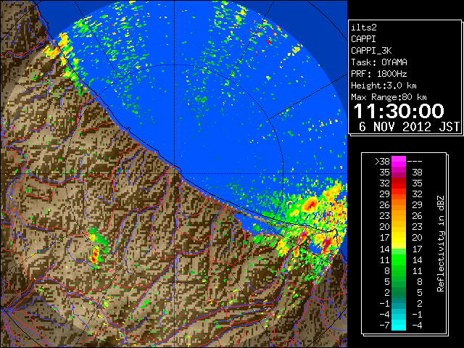Pick the orange 26 to 29 dBZ swatch

[399, 205]
